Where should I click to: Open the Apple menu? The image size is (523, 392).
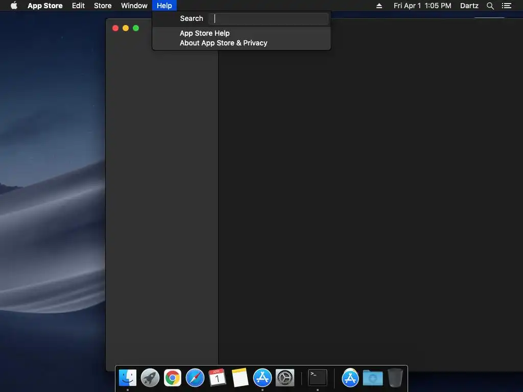click(x=14, y=6)
